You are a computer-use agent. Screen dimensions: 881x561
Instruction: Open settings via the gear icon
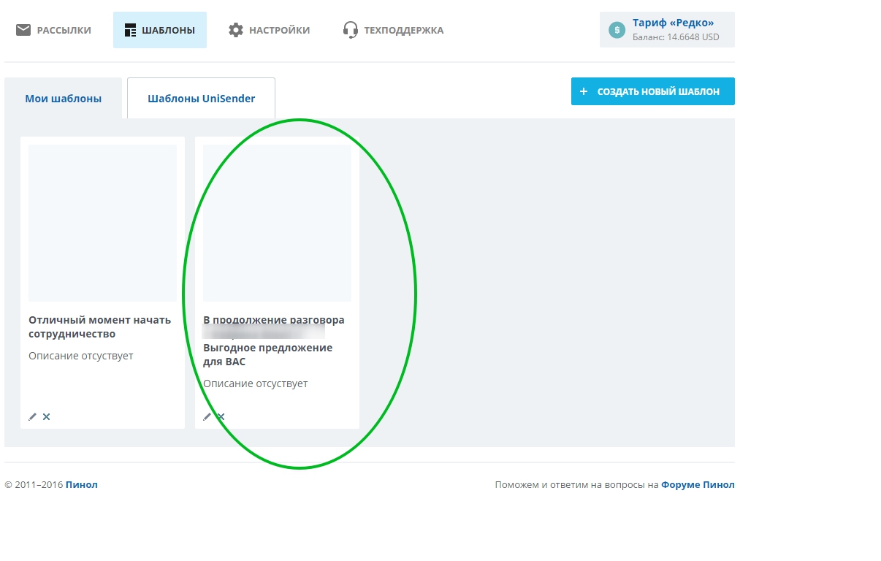(235, 30)
